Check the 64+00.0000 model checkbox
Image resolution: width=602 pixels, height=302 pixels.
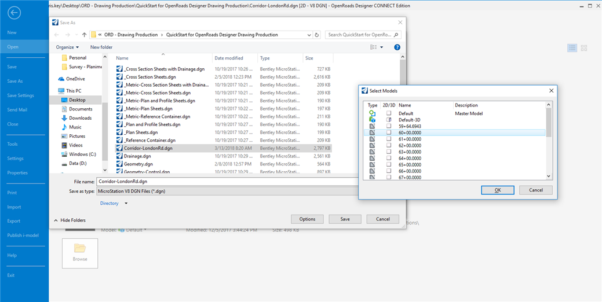tap(389, 158)
